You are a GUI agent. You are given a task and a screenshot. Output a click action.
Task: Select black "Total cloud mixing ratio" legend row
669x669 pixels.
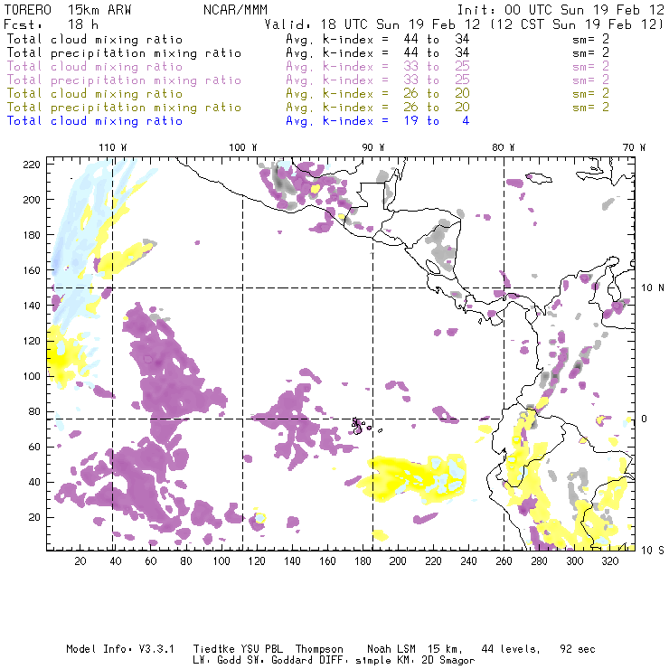(x=95, y=39)
